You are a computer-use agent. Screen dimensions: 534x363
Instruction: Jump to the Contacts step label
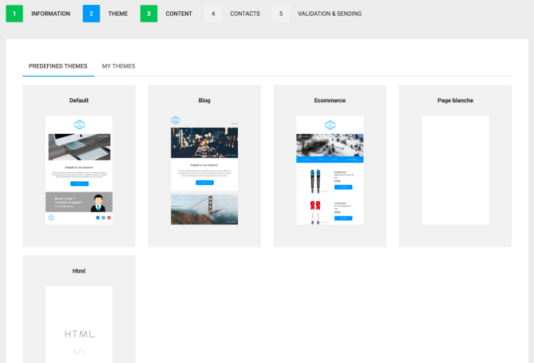coord(244,14)
